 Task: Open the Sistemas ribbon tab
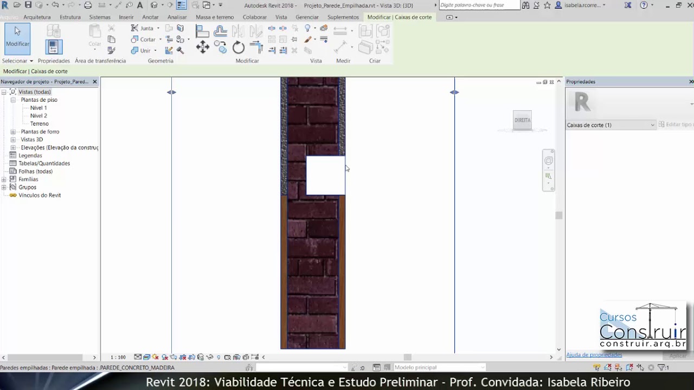pyautogui.click(x=100, y=17)
